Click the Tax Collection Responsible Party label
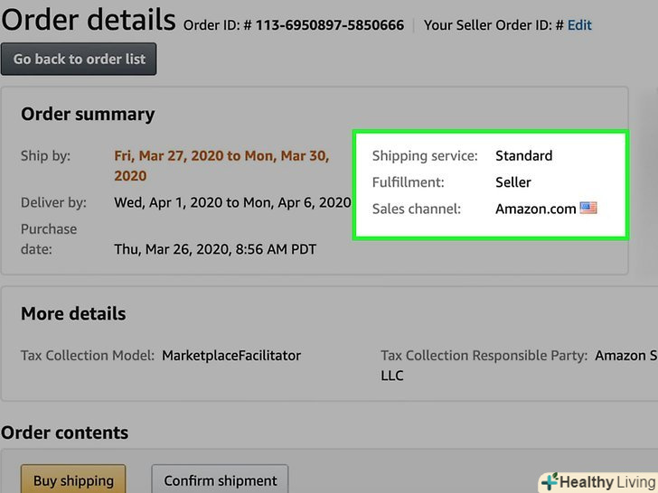 (x=484, y=356)
